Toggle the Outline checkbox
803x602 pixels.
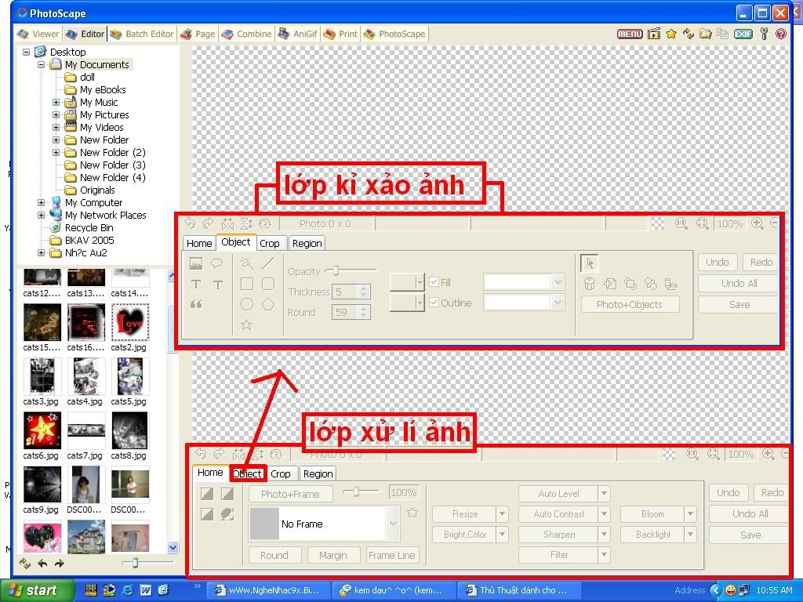434,303
